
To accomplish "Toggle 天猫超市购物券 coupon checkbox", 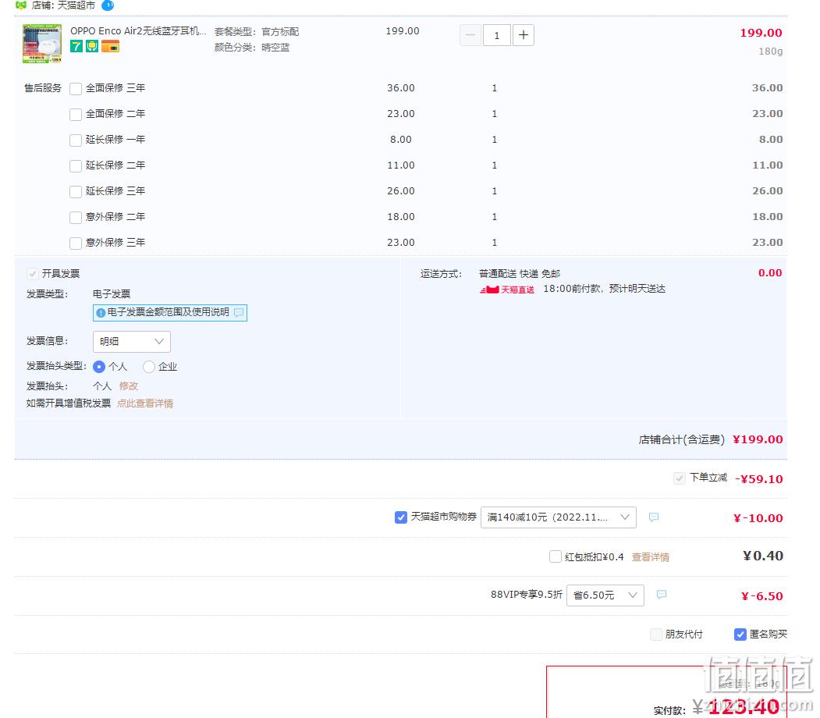I will pos(400,517).
